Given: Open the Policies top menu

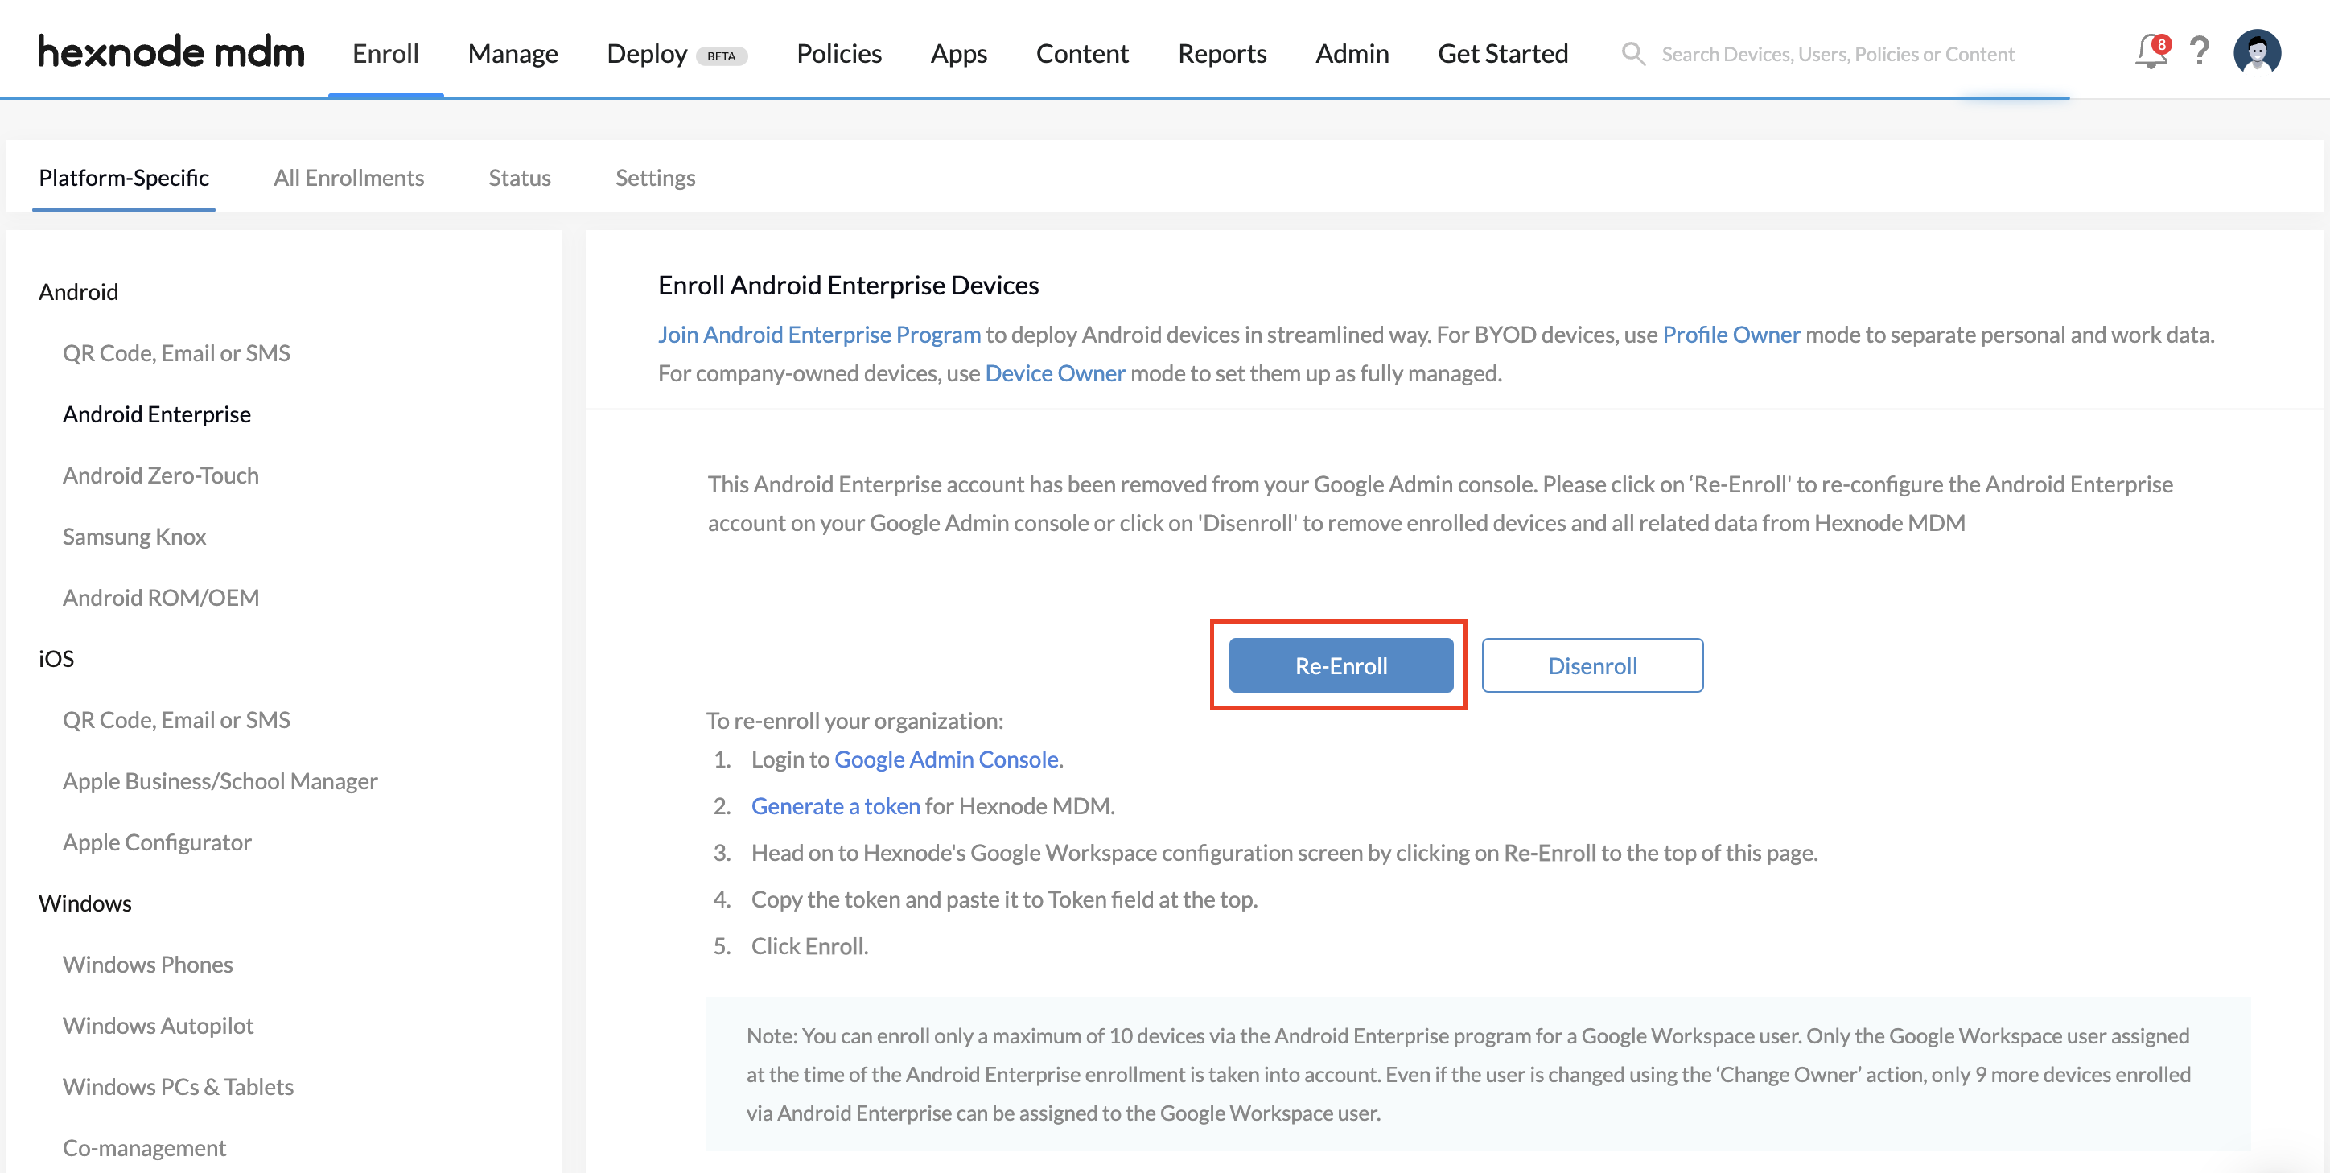Looking at the screenshot, I should pyautogui.click(x=838, y=53).
